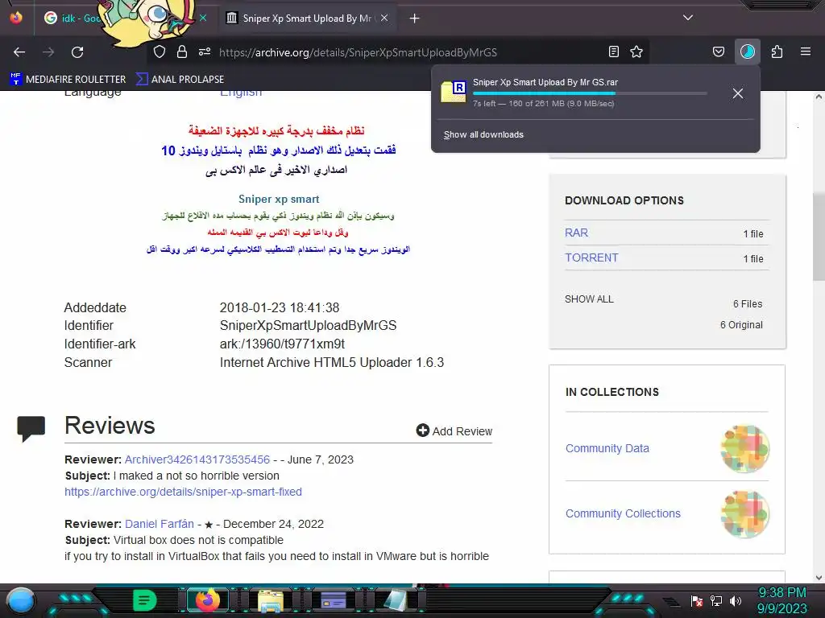Cancel the Sniper Xp rar download
This screenshot has width=825, height=618.
[738, 93]
